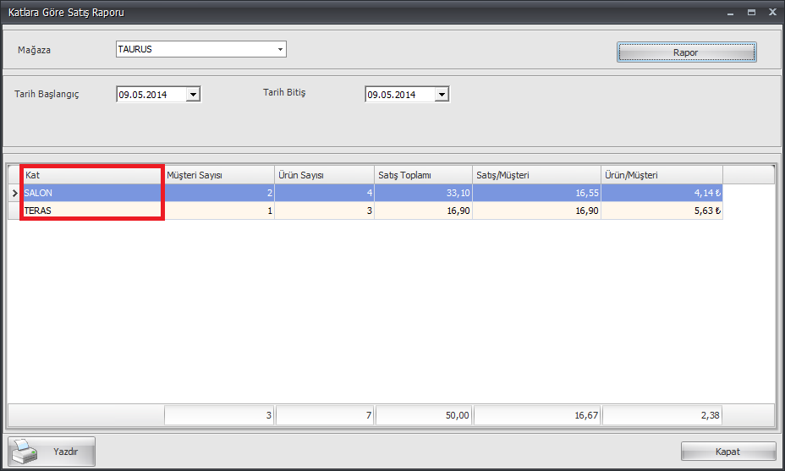Close the Katlara Göre Satış Raporu window
785x471 pixels.
pyautogui.click(x=772, y=13)
